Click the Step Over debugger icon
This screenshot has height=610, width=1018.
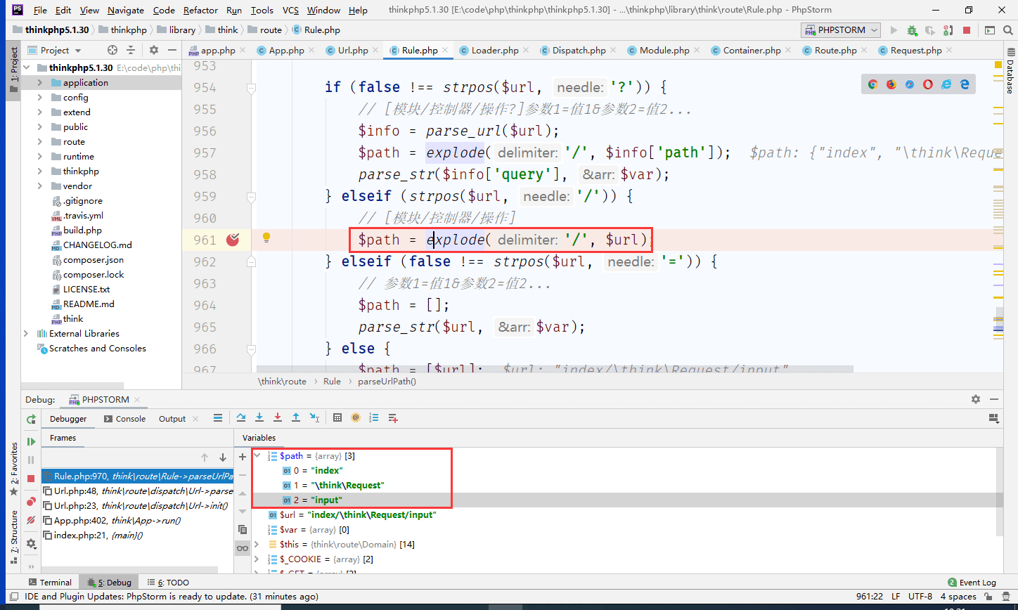pyautogui.click(x=241, y=417)
